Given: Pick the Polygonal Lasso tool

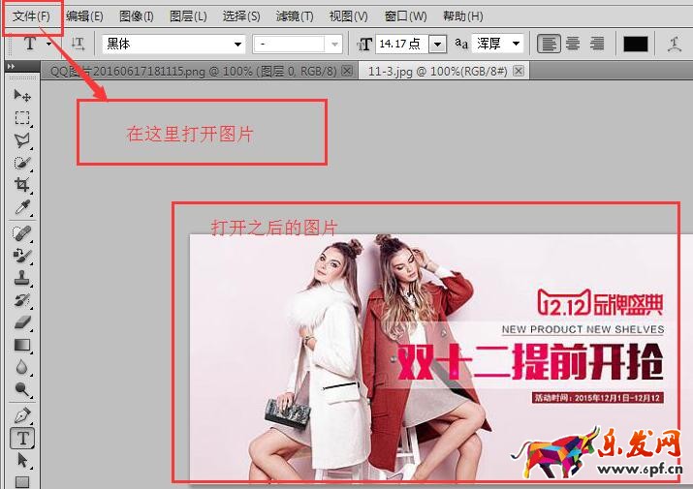Looking at the screenshot, I should coord(22,140).
